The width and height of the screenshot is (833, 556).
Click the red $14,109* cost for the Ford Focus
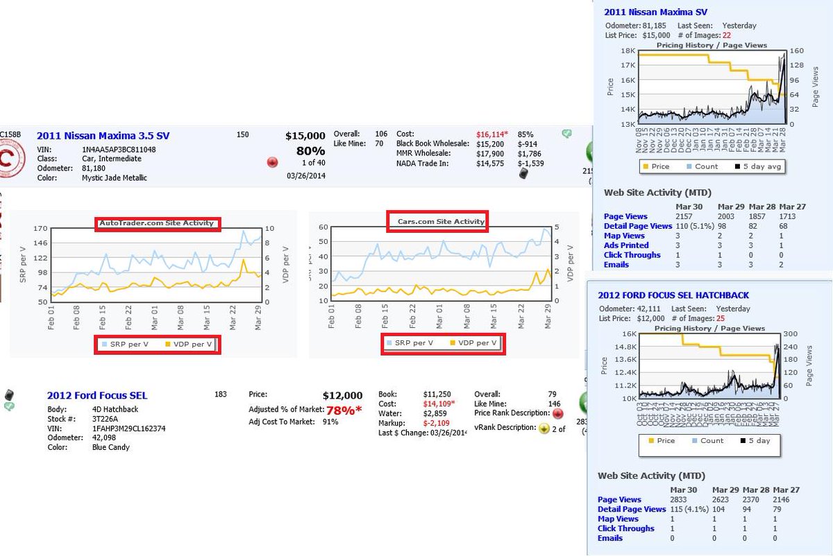pos(439,403)
